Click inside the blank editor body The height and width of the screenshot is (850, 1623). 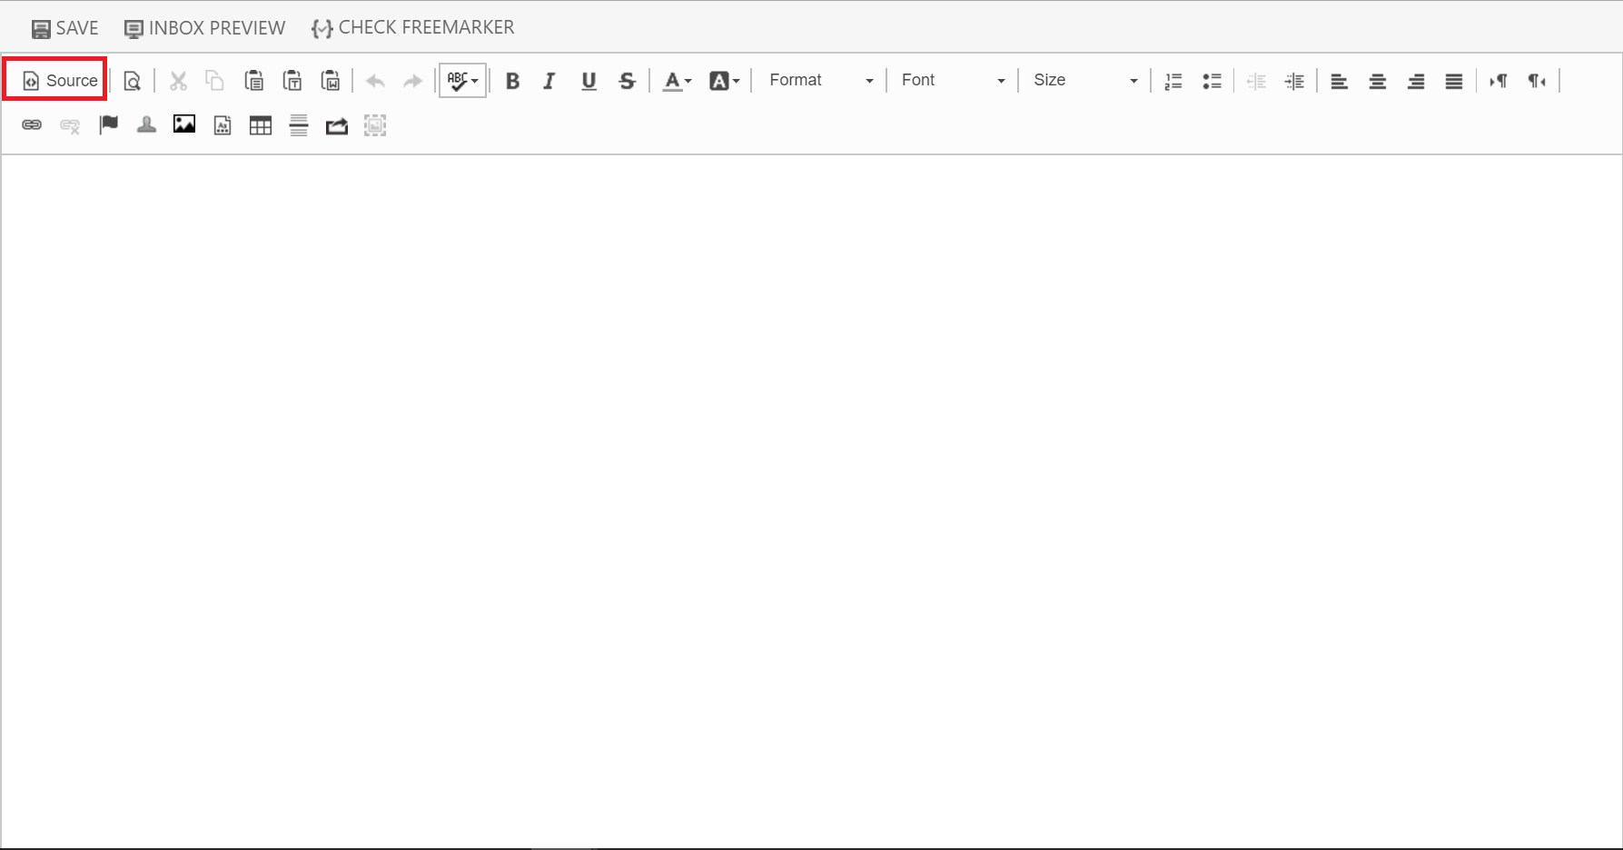(811, 499)
